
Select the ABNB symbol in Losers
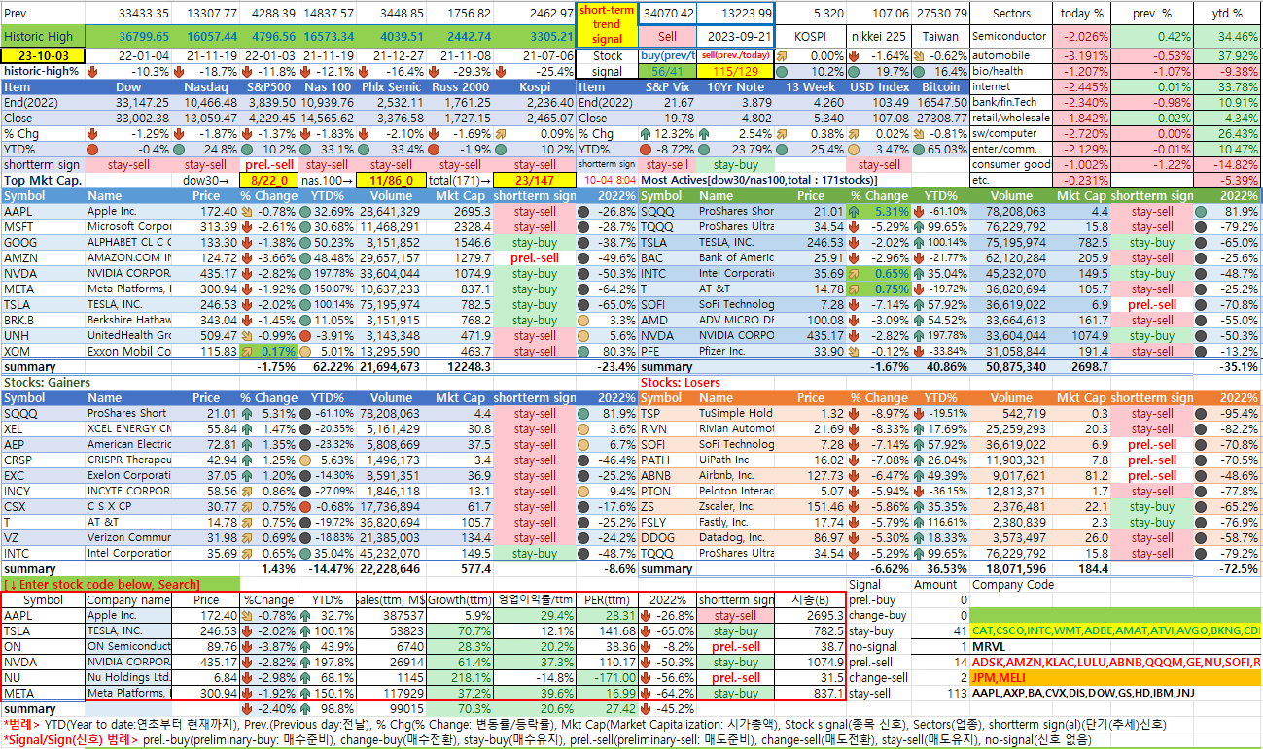668,475
